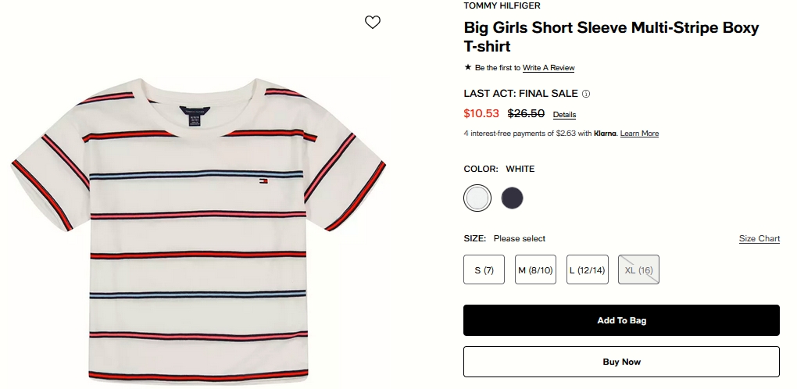Image resolution: width=797 pixels, height=389 pixels.
Task: Open the Tommy Hilfiger brand link
Action: (502, 5)
